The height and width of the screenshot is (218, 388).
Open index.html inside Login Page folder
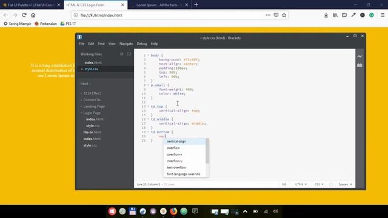pos(95,119)
